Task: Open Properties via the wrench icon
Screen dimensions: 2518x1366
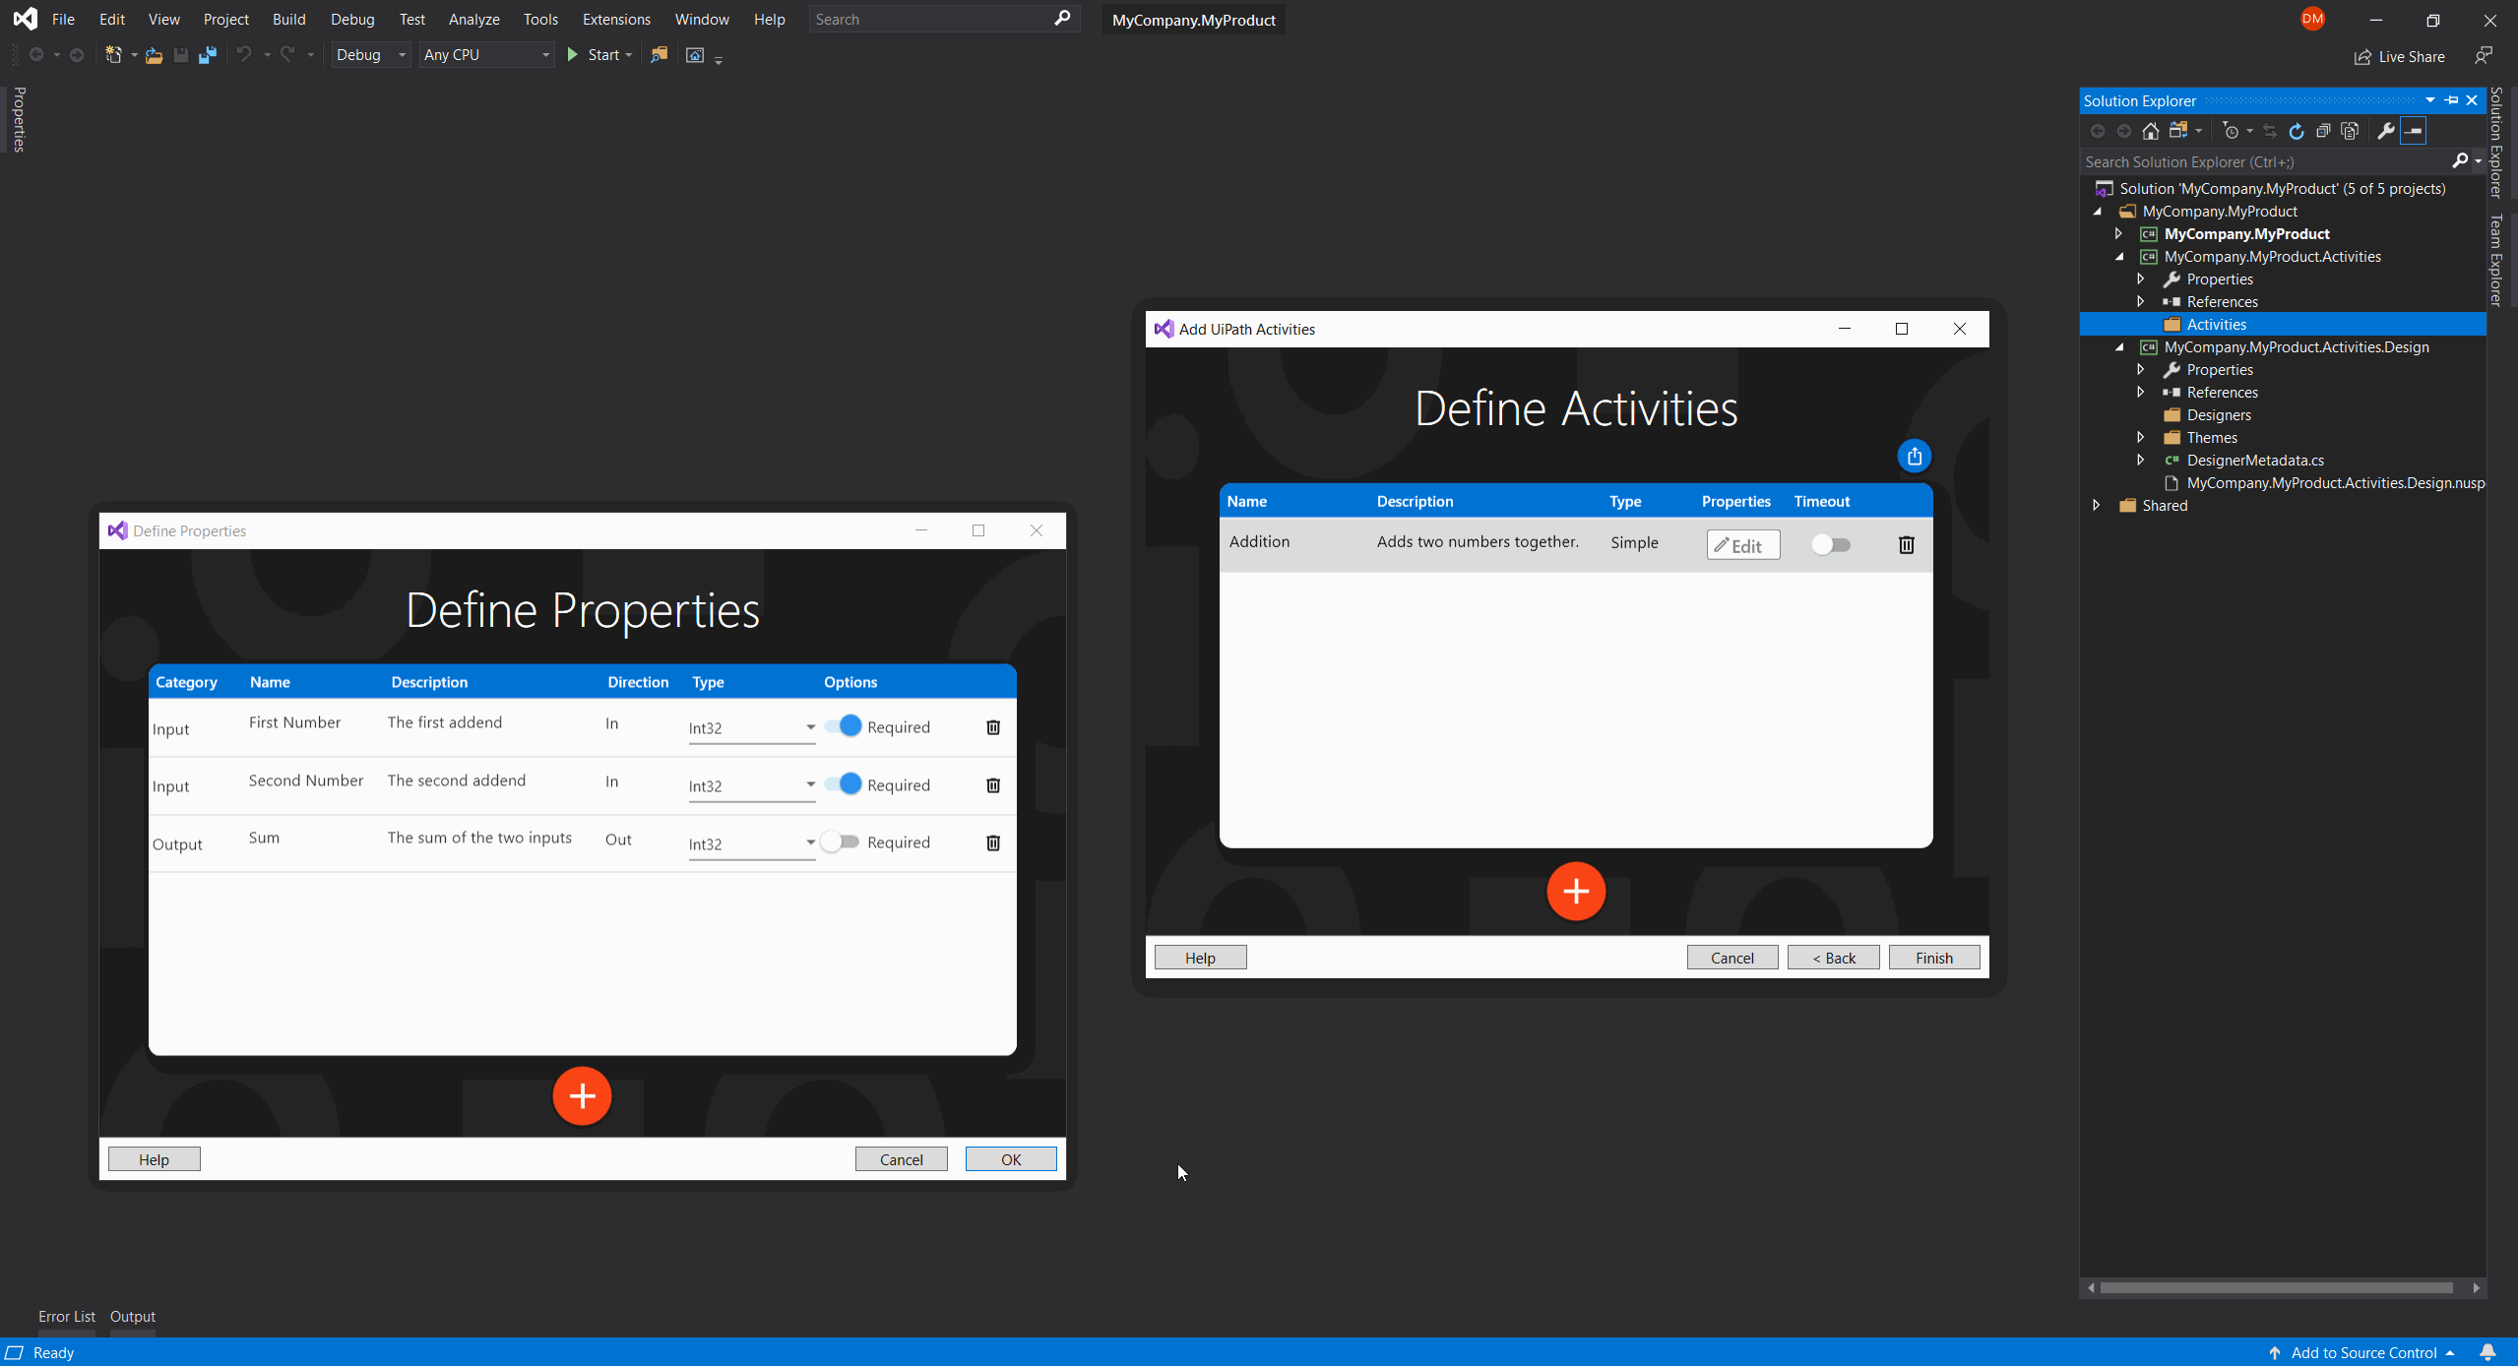Action: [2387, 130]
